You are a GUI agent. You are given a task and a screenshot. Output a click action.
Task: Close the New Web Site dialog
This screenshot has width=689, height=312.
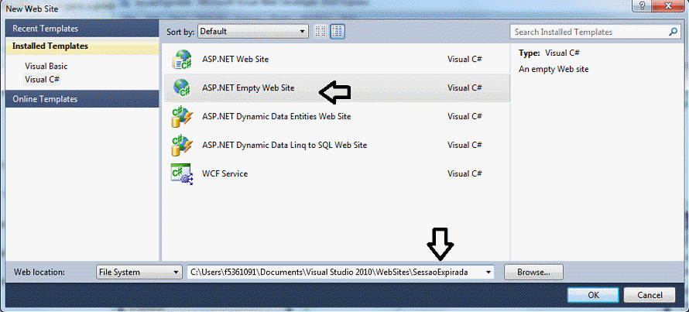click(x=668, y=5)
